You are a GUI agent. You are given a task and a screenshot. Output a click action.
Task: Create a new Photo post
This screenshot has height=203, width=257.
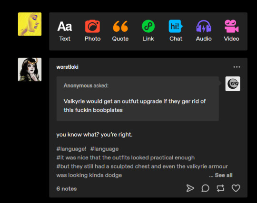tap(93, 31)
